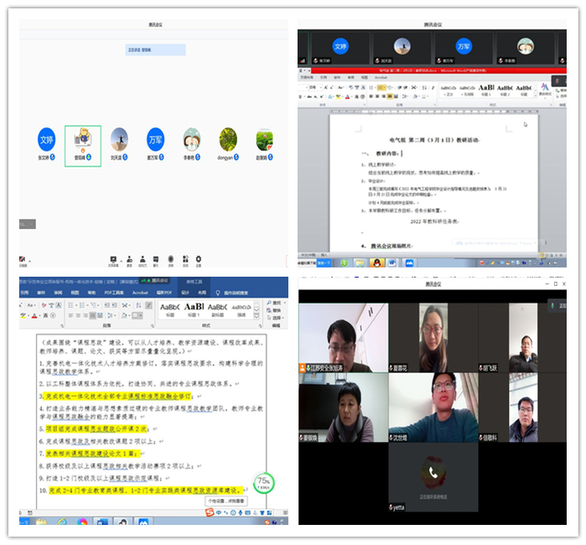Expand the arrow next to the video icon
Viewport: 586px width, 545px height.
coord(30,261)
